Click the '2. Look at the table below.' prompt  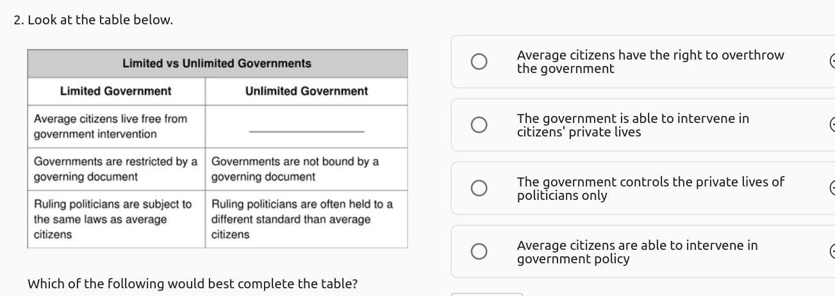[94, 20]
